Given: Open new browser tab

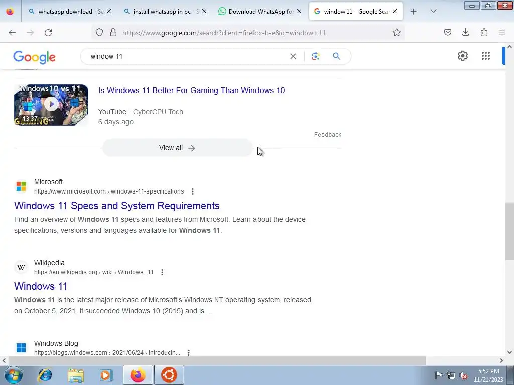Looking at the screenshot, I should (414, 12).
